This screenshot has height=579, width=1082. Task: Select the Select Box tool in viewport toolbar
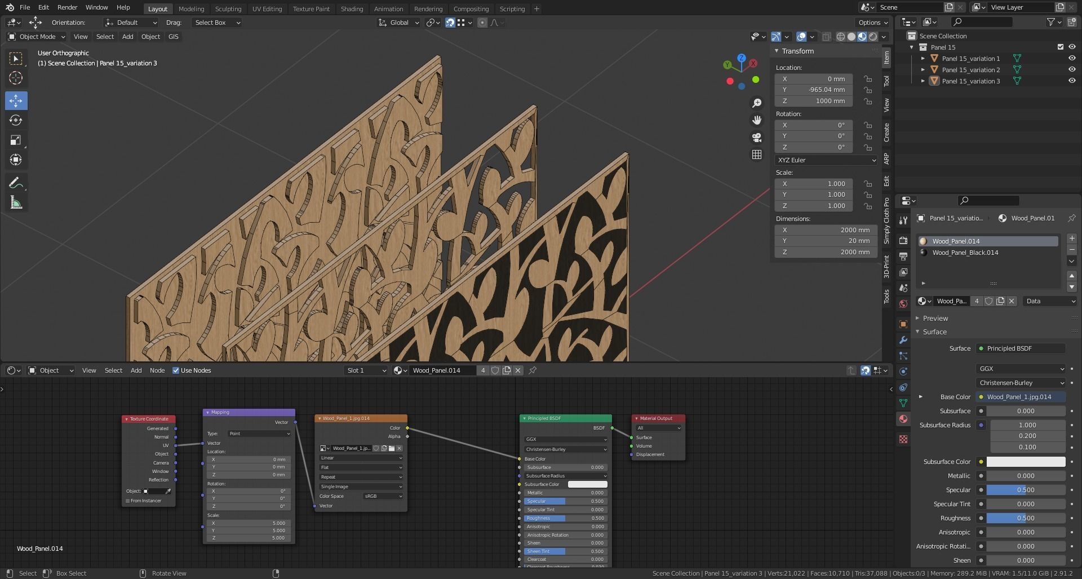tap(16, 59)
